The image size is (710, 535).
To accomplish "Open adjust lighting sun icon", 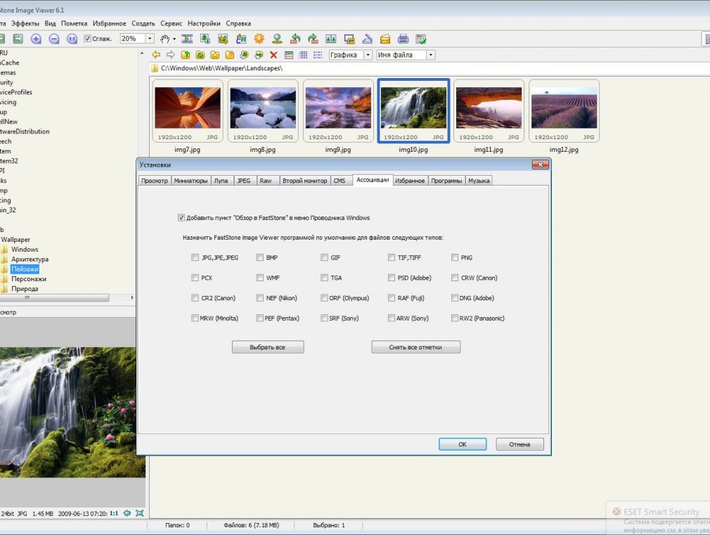I will (x=259, y=39).
